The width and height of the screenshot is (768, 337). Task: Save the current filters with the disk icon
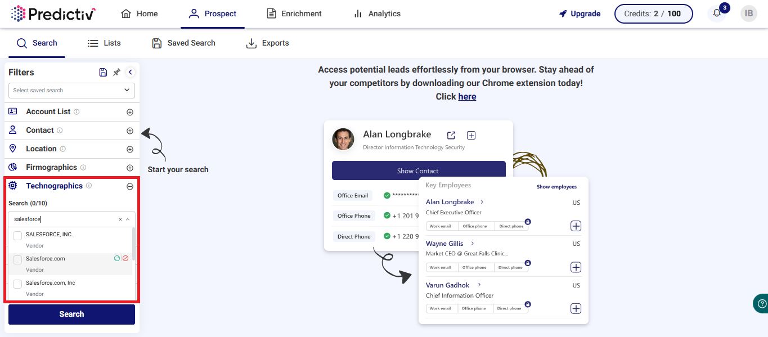pyautogui.click(x=103, y=72)
